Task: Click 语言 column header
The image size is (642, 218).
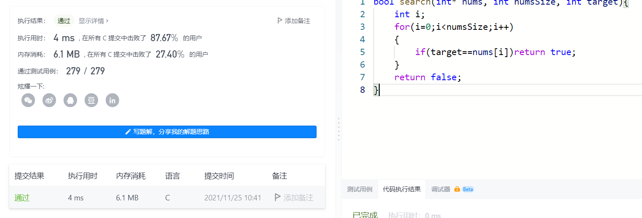Action: [x=173, y=176]
